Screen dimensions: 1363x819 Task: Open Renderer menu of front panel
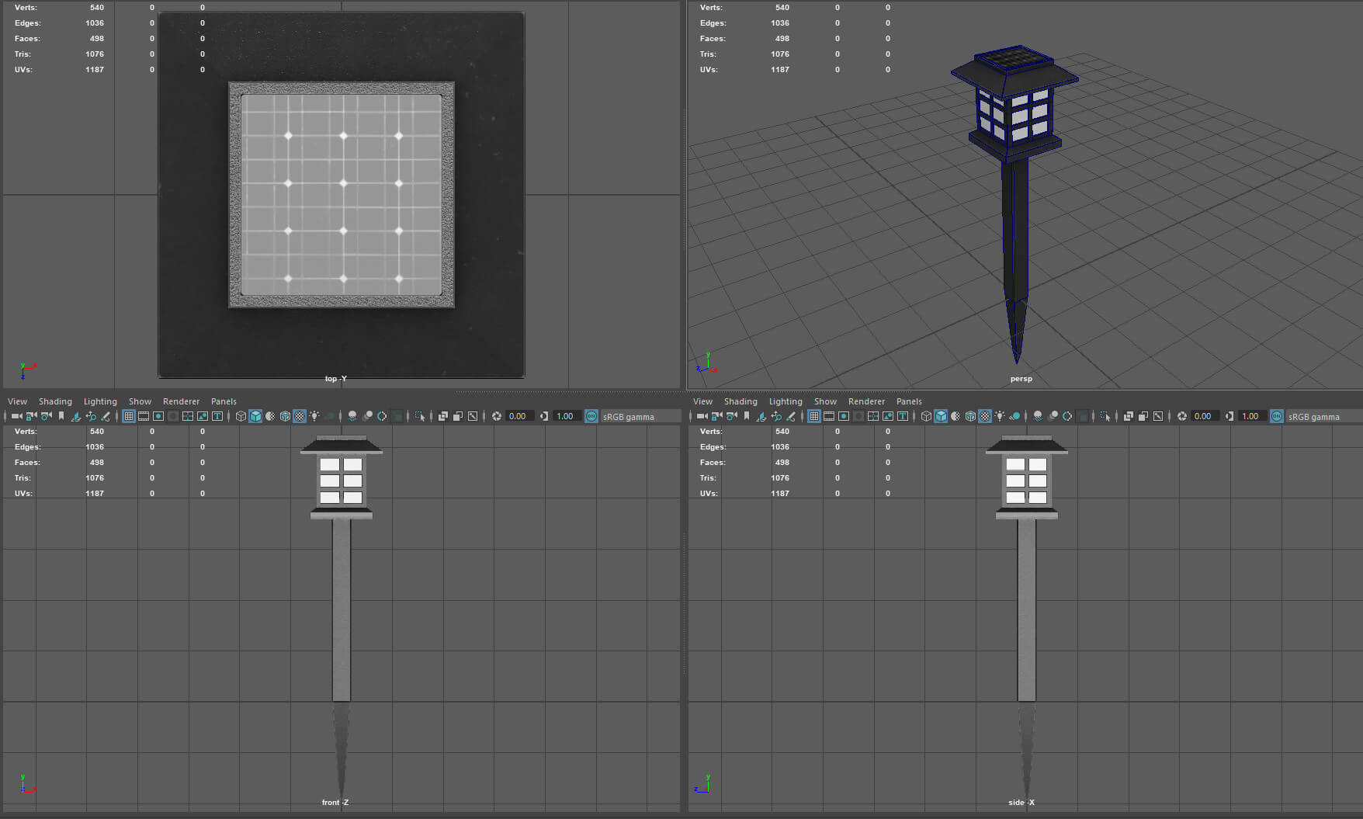(x=181, y=401)
